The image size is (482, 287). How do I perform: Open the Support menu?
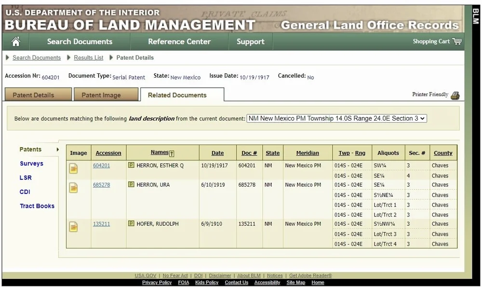[251, 41]
